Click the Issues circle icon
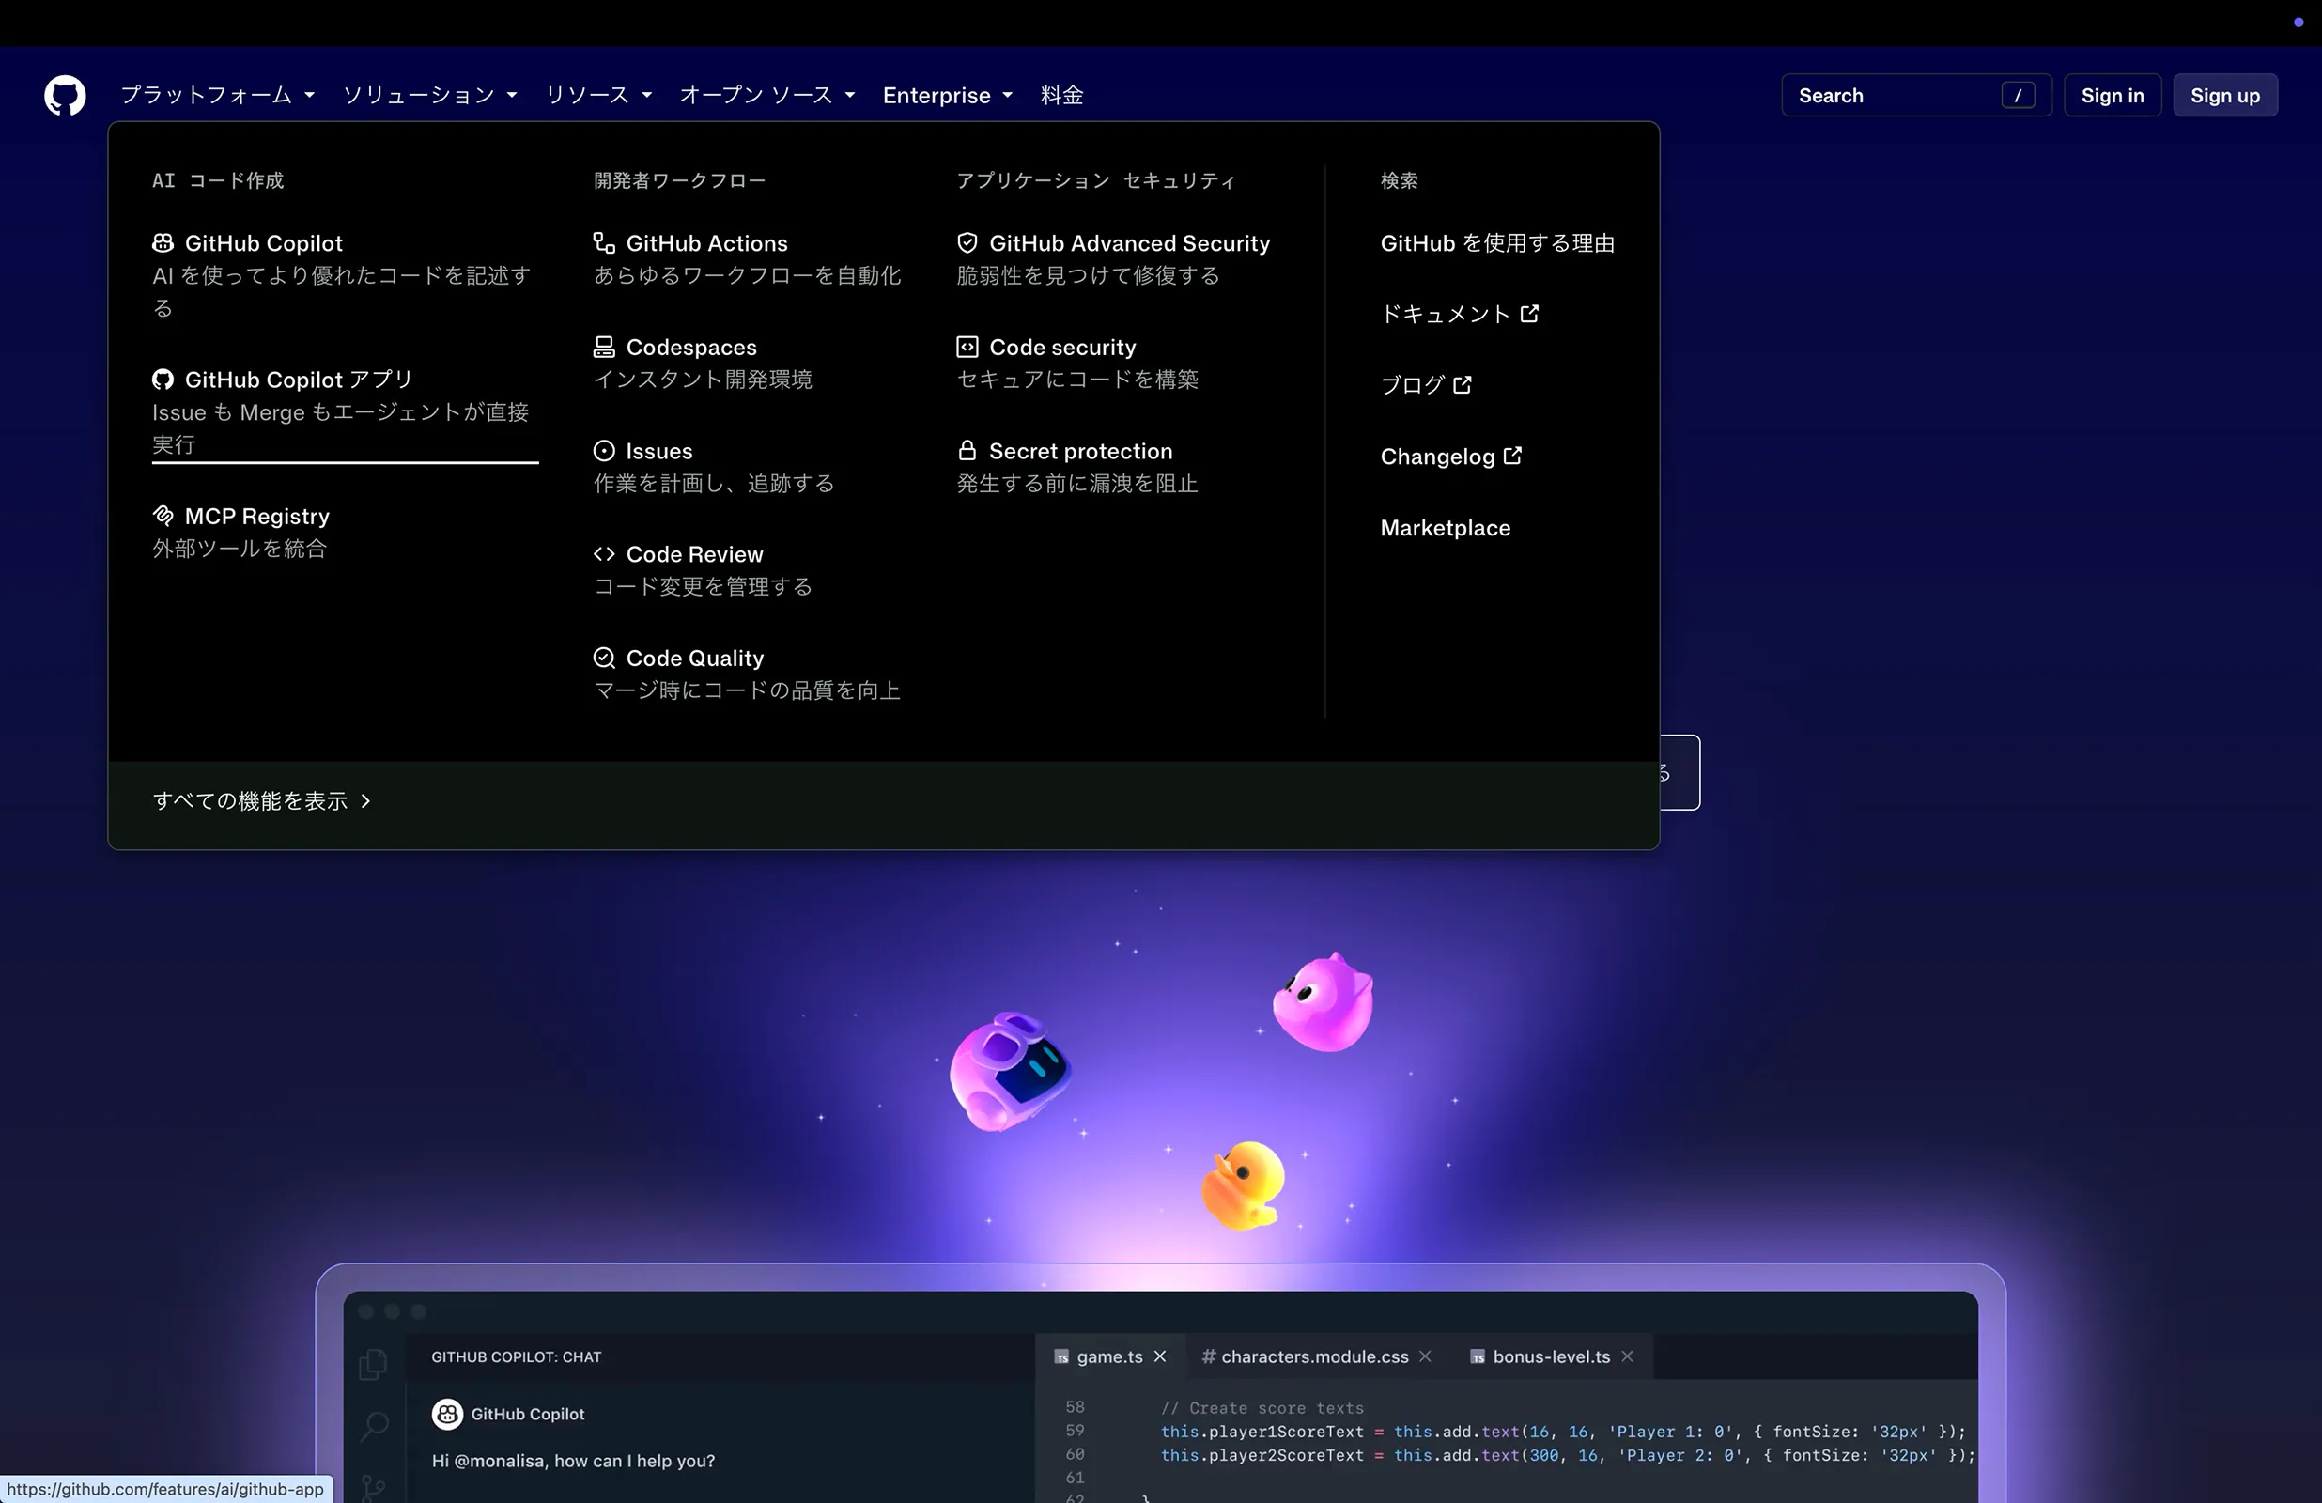2322x1503 pixels. point(604,451)
